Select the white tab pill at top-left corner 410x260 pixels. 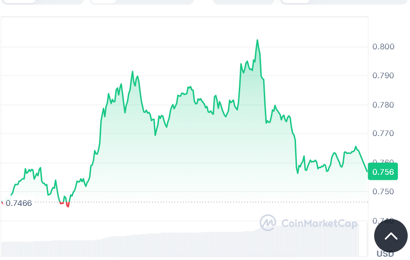(x=19, y=1)
